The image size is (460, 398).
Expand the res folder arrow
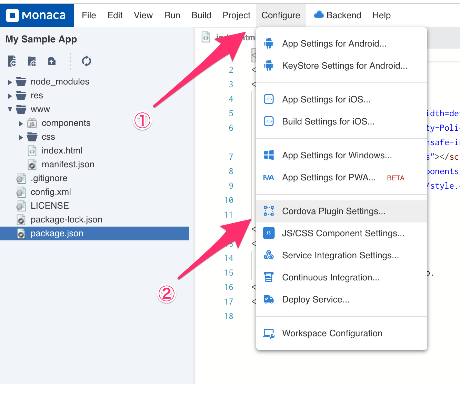click(10, 96)
